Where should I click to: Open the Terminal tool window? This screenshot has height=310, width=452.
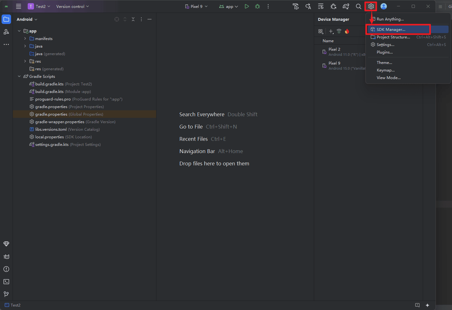tap(6, 282)
